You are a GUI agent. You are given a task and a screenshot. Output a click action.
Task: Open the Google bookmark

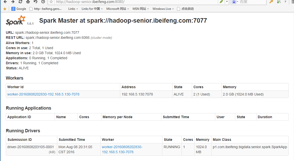coord(19,9)
